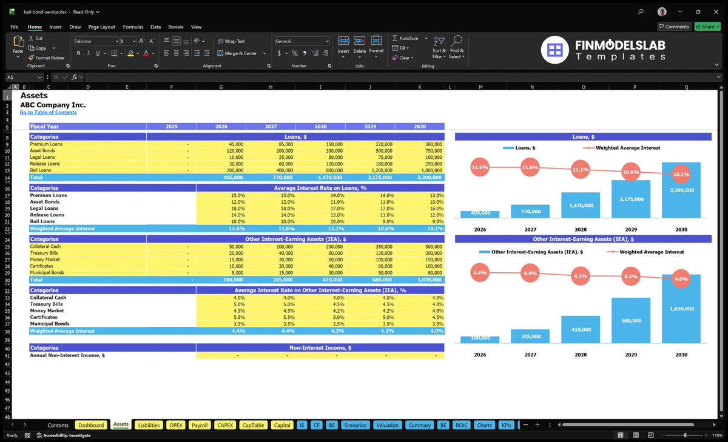Click Accessibility: Investigate in status bar
This screenshot has height=442, width=728.
[x=63, y=435]
